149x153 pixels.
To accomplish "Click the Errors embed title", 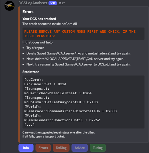I will (28, 12).
